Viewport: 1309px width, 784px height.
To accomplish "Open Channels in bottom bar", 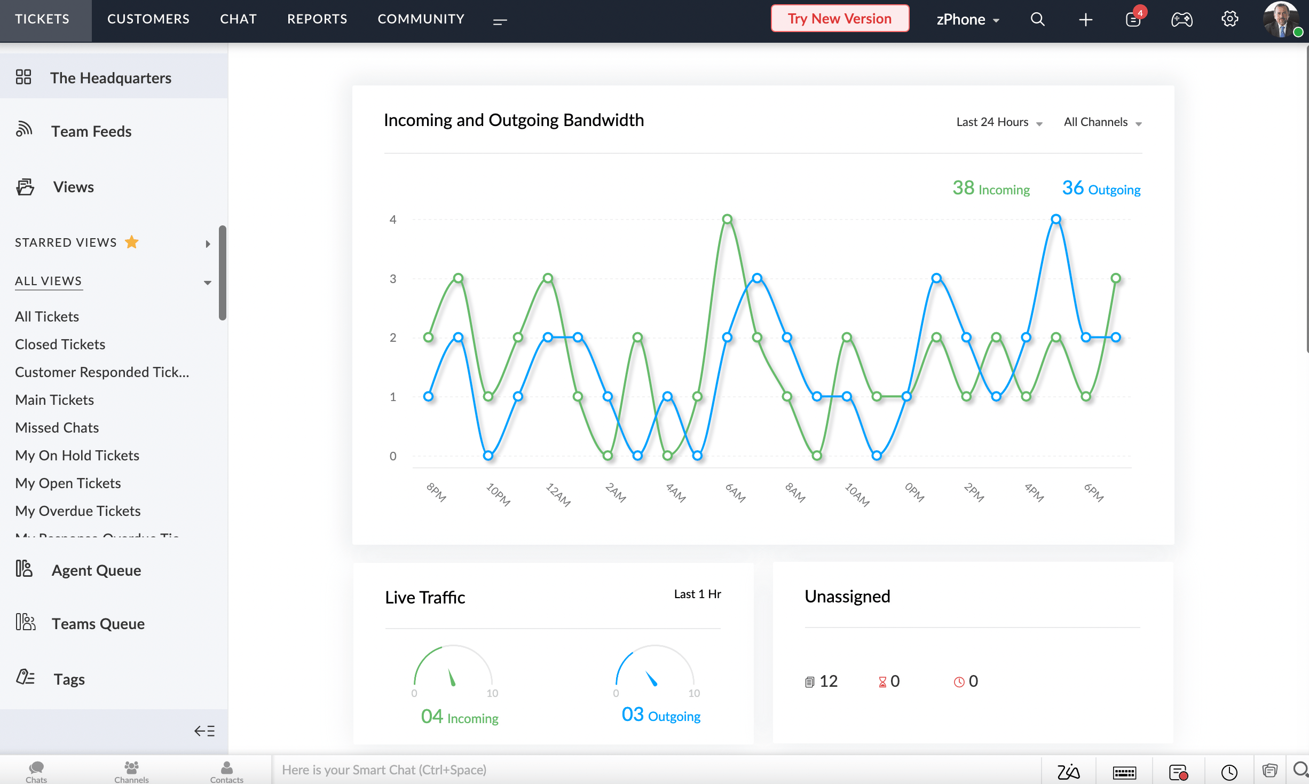I will (131, 771).
